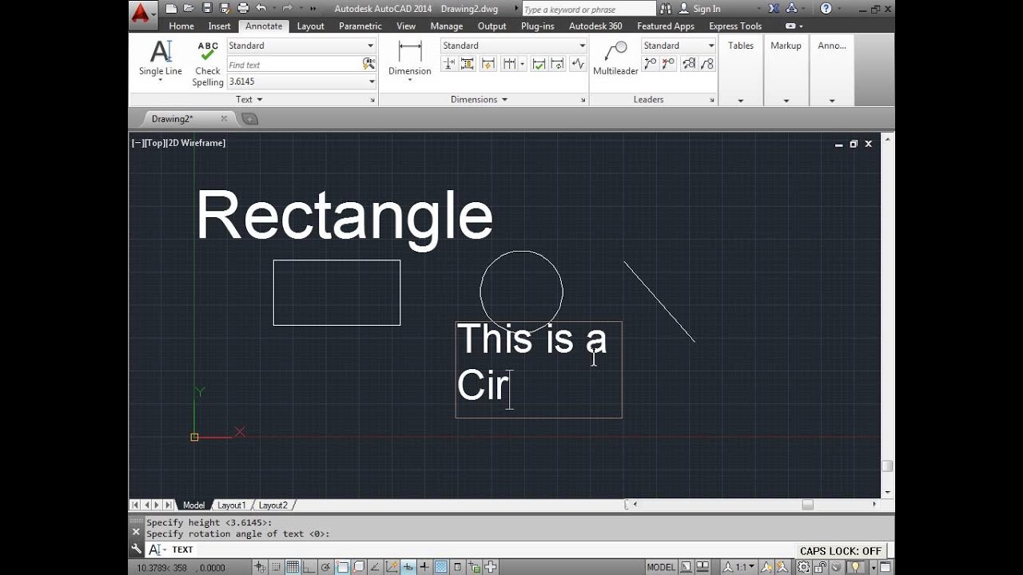This screenshot has width=1023, height=575.
Task: Click the MODEL space button in status bar
Action: click(661, 567)
